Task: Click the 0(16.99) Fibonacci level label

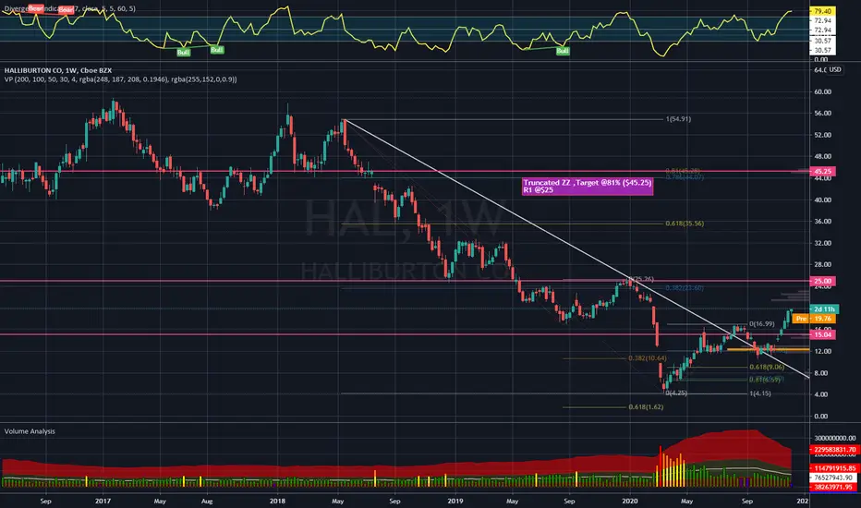Action: [x=761, y=324]
